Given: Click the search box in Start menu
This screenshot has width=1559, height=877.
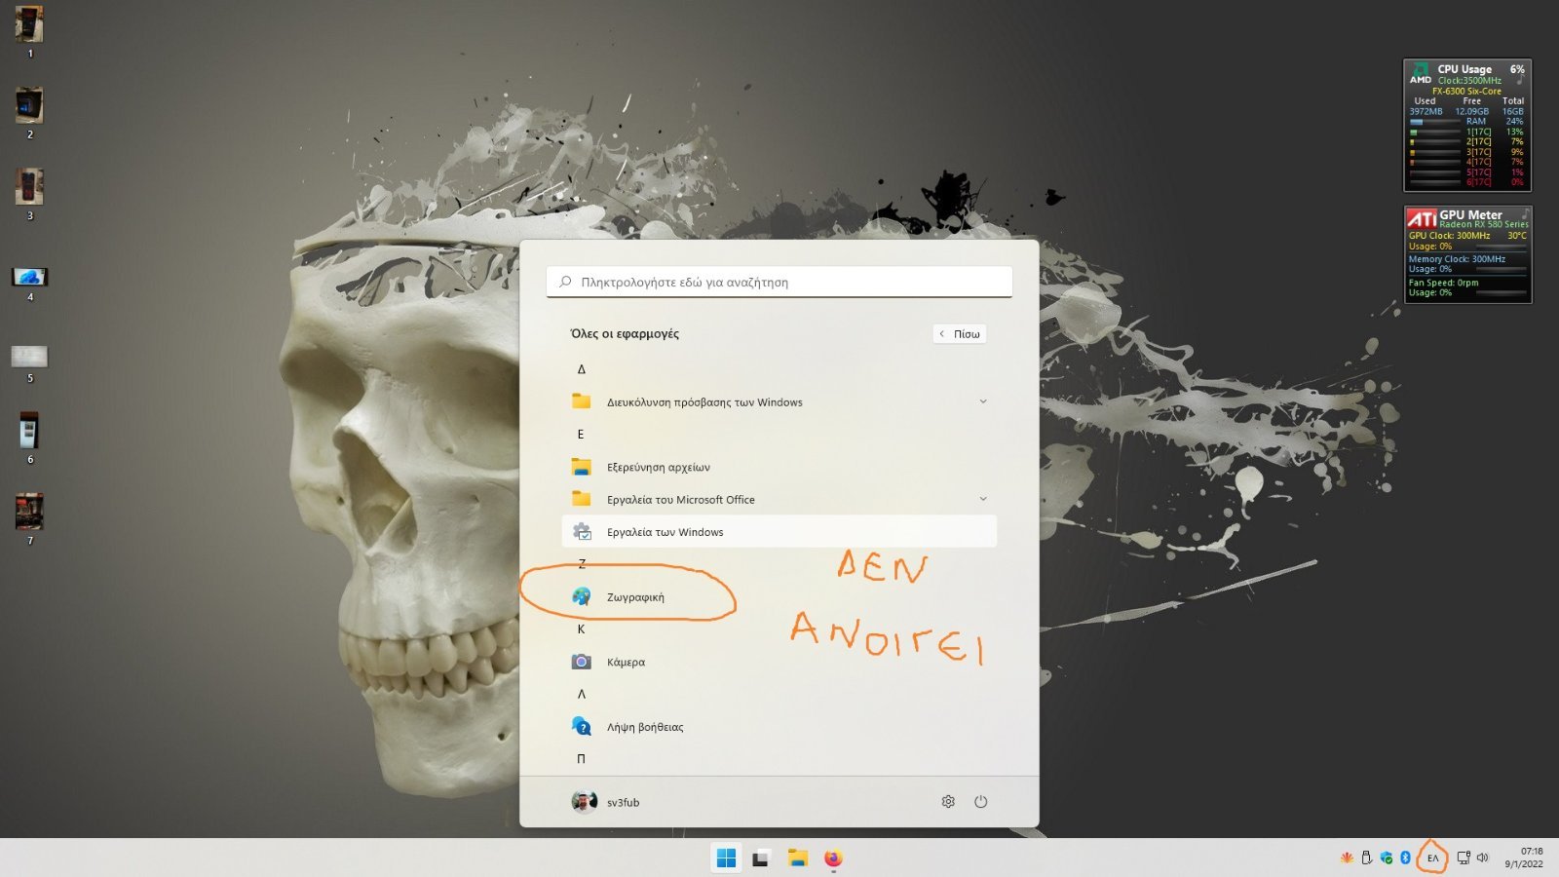Looking at the screenshot, I should (779, 283).
